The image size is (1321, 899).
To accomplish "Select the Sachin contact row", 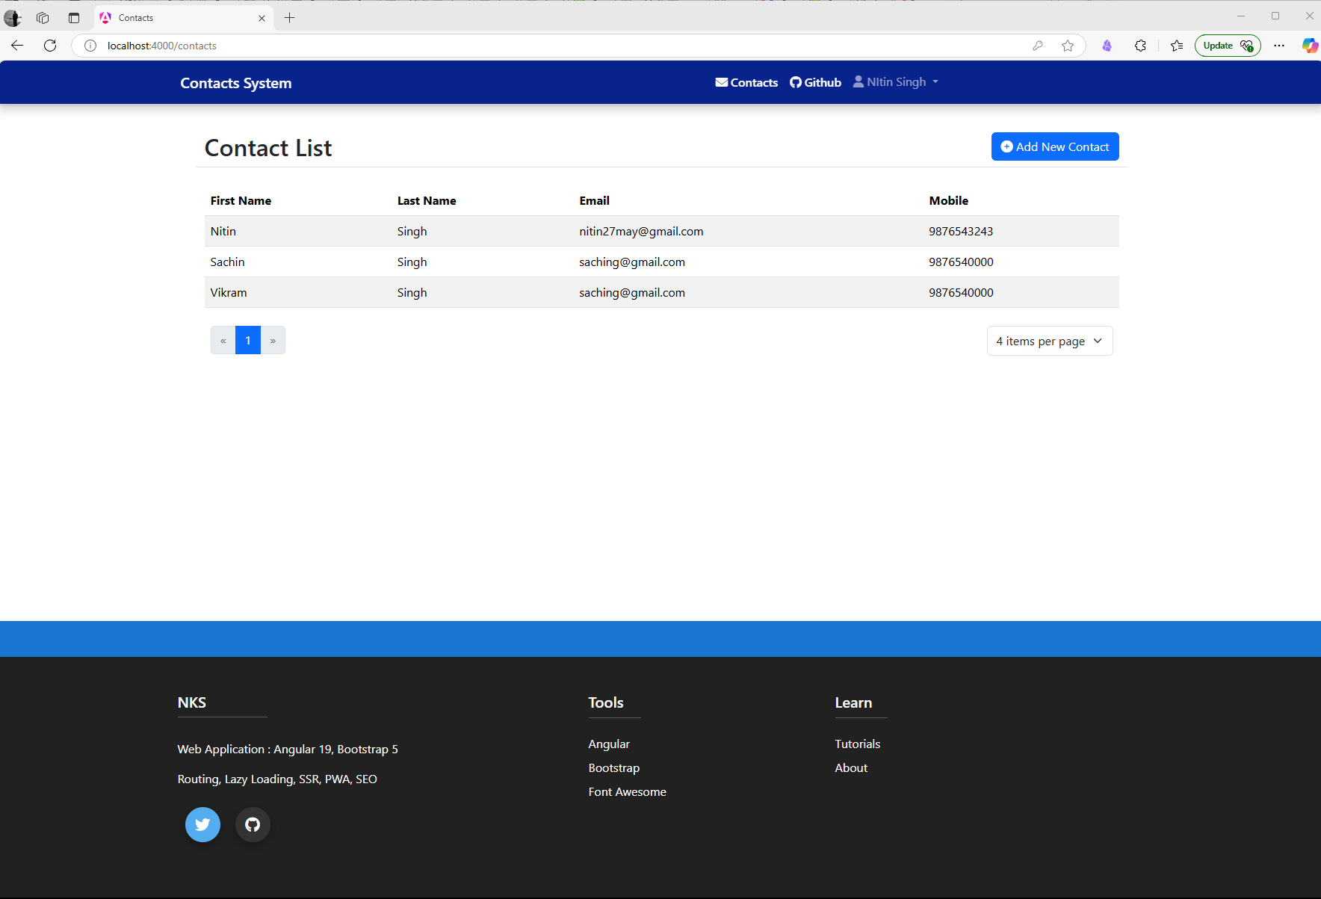I will tap(662, 262).
